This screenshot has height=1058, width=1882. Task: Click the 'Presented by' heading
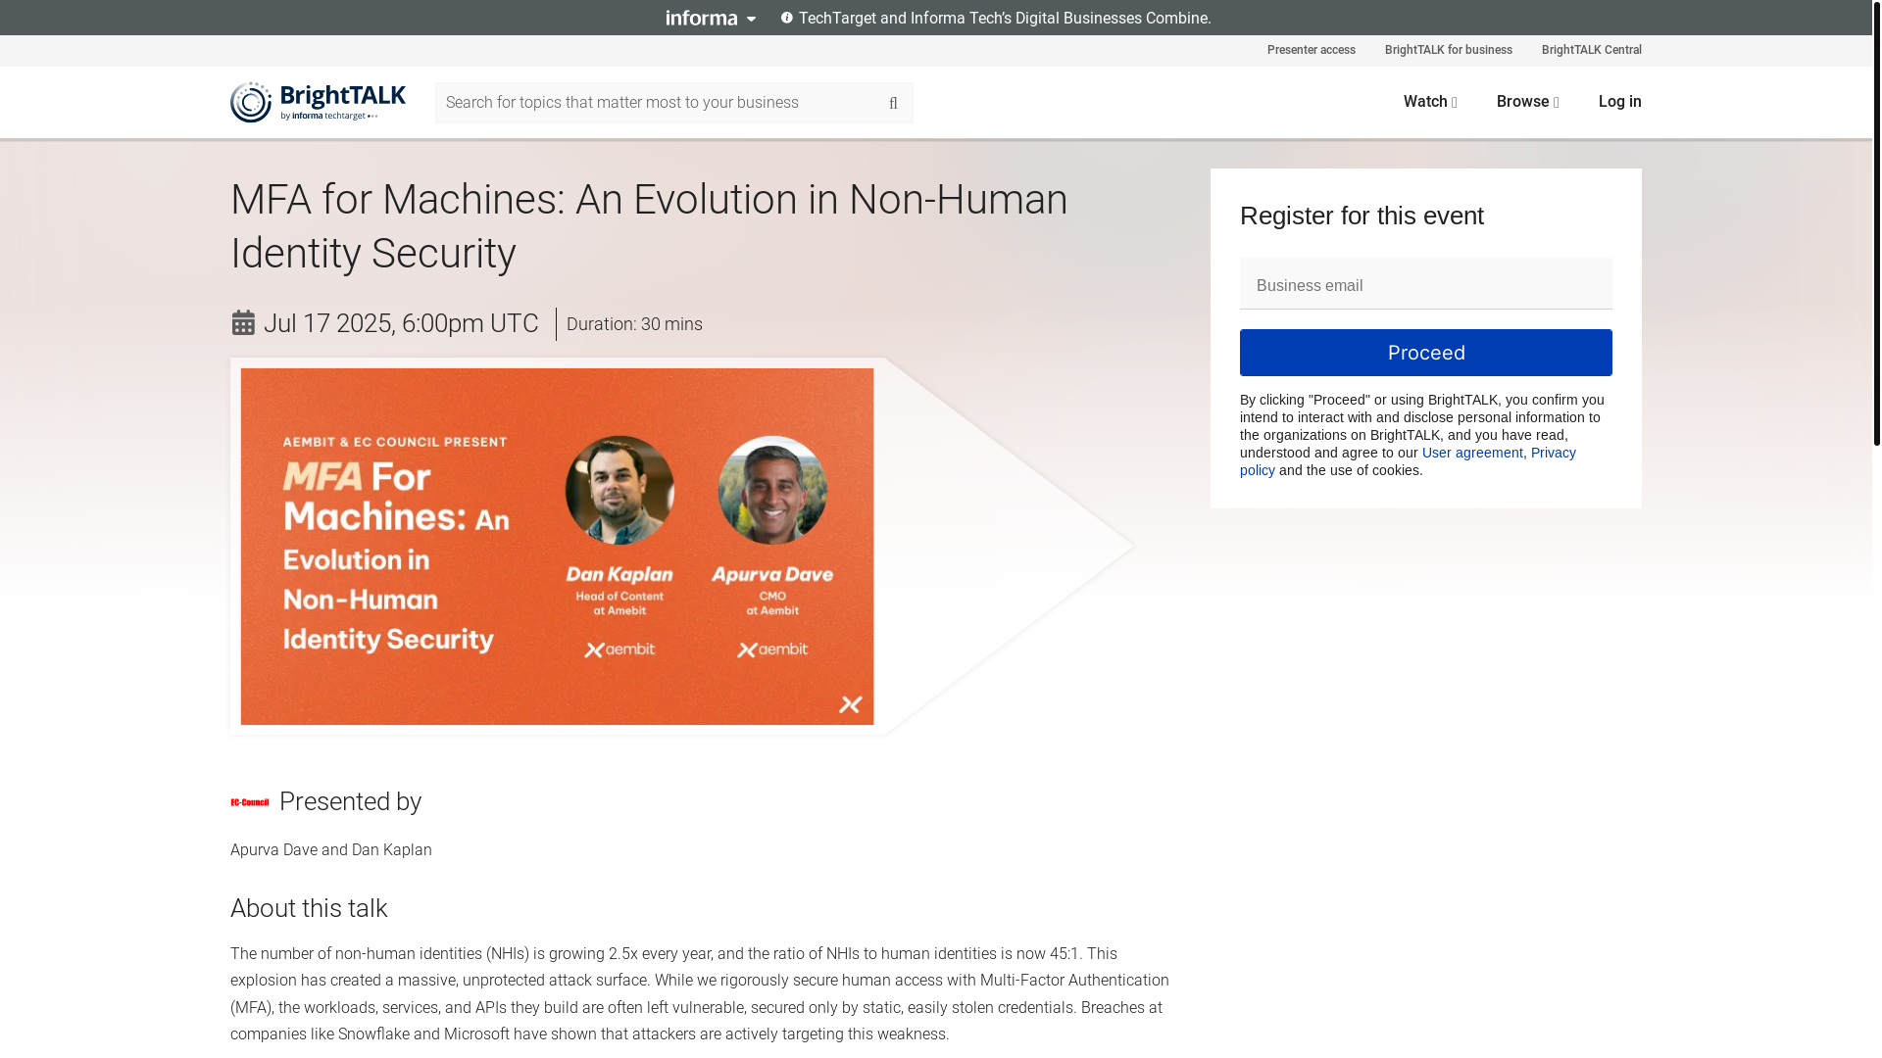click(350, 801)
